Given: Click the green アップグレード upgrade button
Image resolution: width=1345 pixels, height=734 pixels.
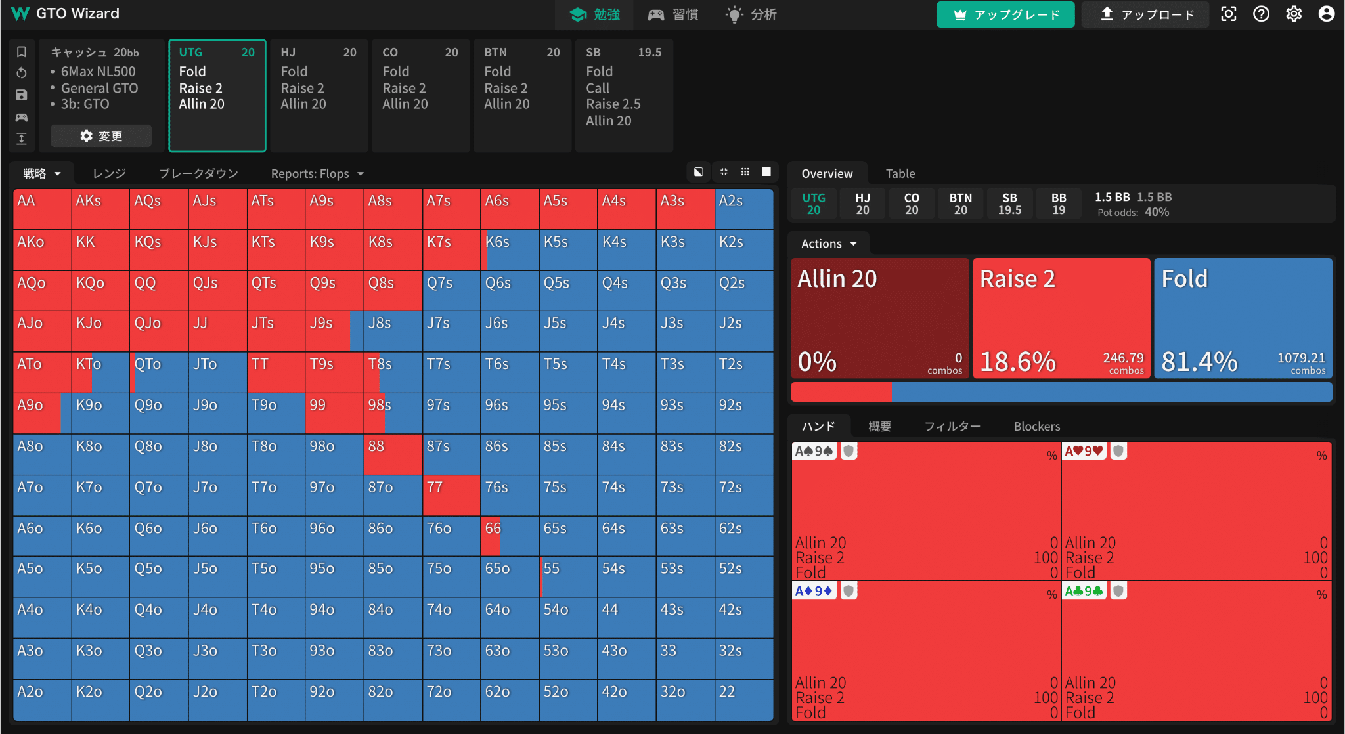Looking at the screenshot, I should point(1005,14).
